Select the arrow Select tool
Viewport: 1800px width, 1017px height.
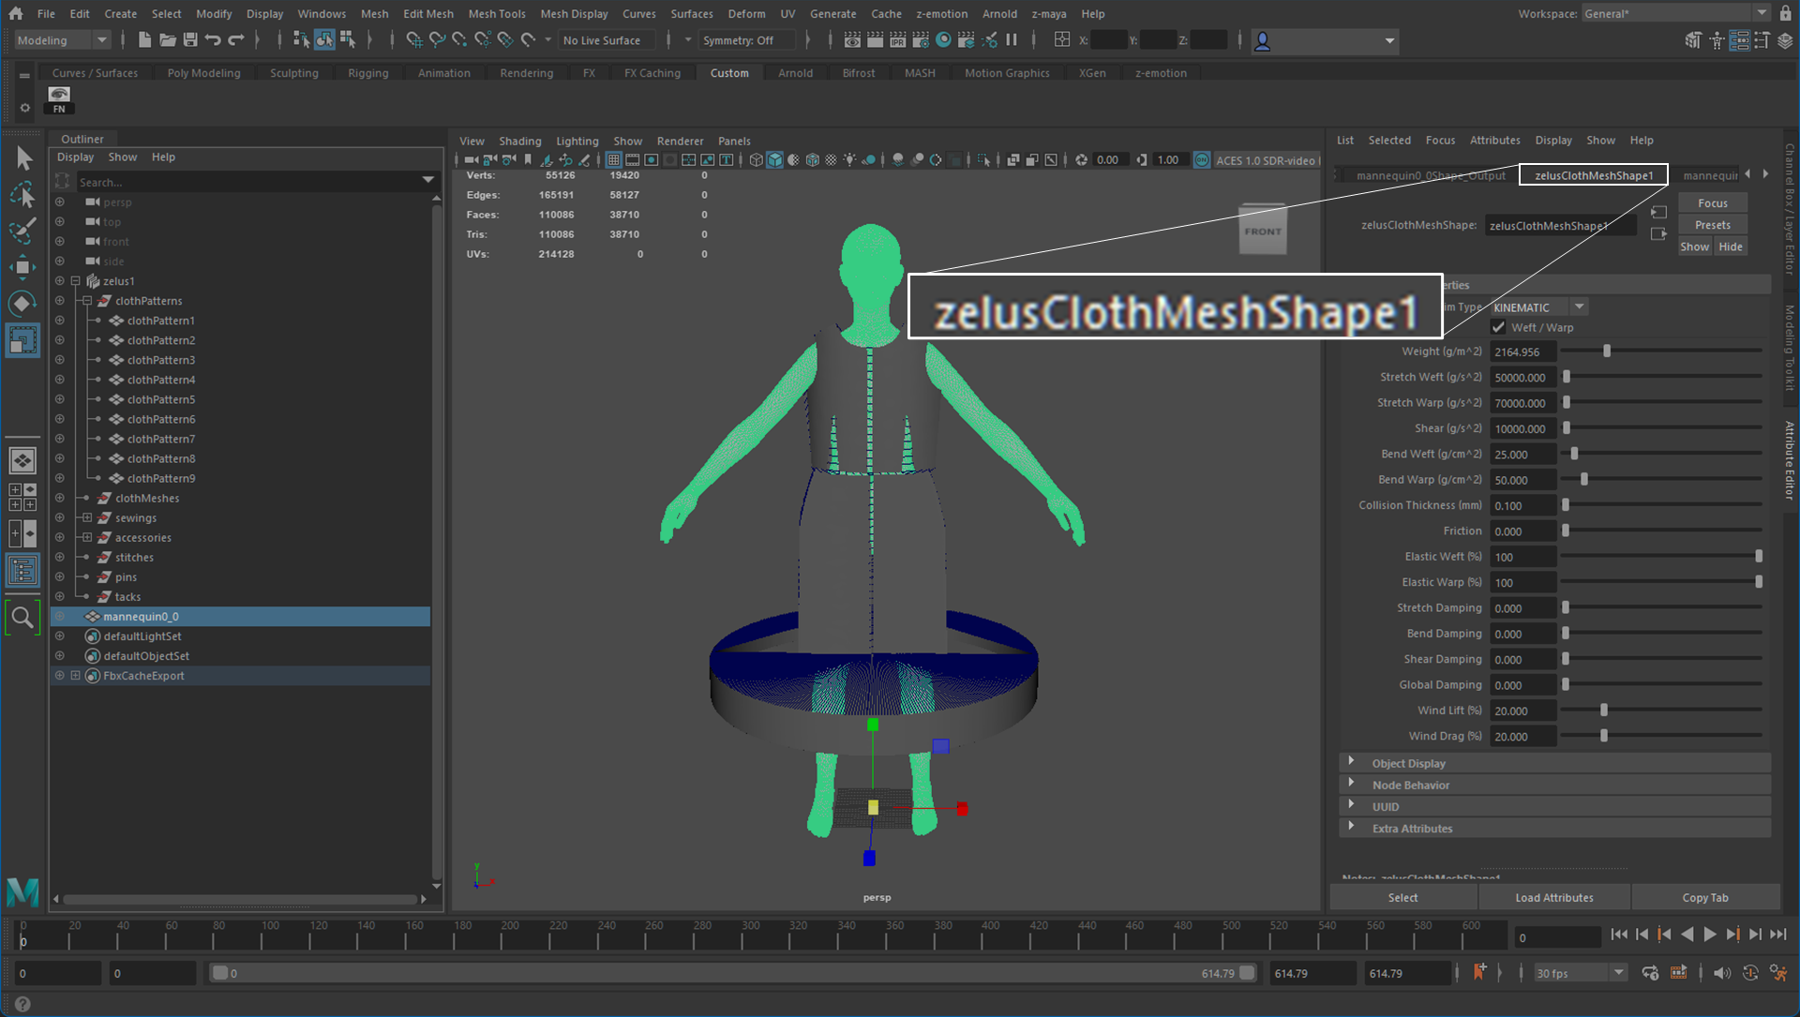click(x=23, y=157)
